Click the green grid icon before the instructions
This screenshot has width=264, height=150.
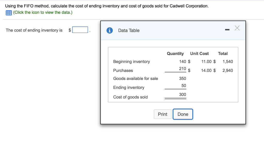pyautogui.click(x=9, y=12)
